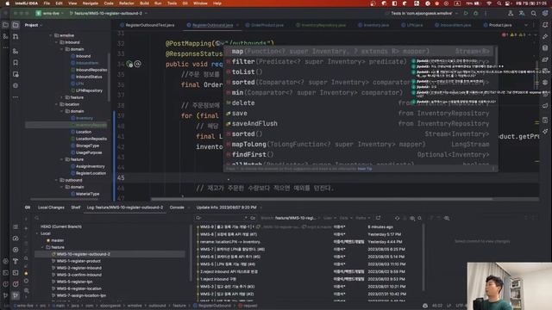
Task: Click the gutter bean icon on line 34
Action: click(x=129, y=64)
